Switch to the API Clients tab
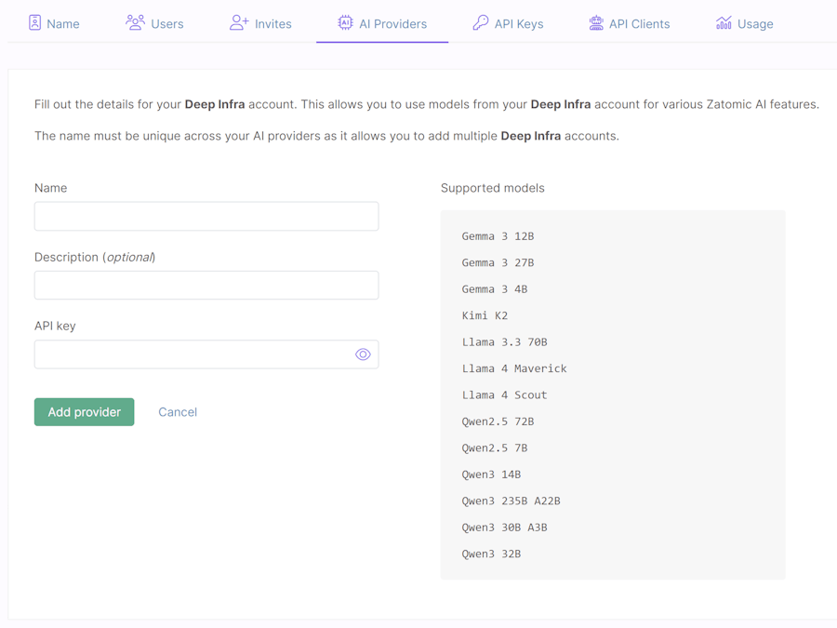Screen dimensions: 837x628 [630, 23]
